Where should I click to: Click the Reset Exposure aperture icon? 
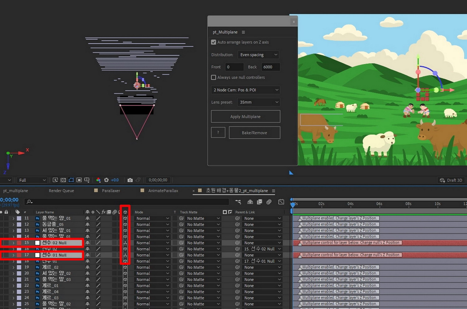pos(106,180)
